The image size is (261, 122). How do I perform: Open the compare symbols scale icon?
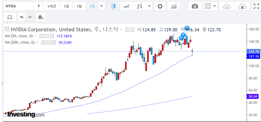(10, 17)
